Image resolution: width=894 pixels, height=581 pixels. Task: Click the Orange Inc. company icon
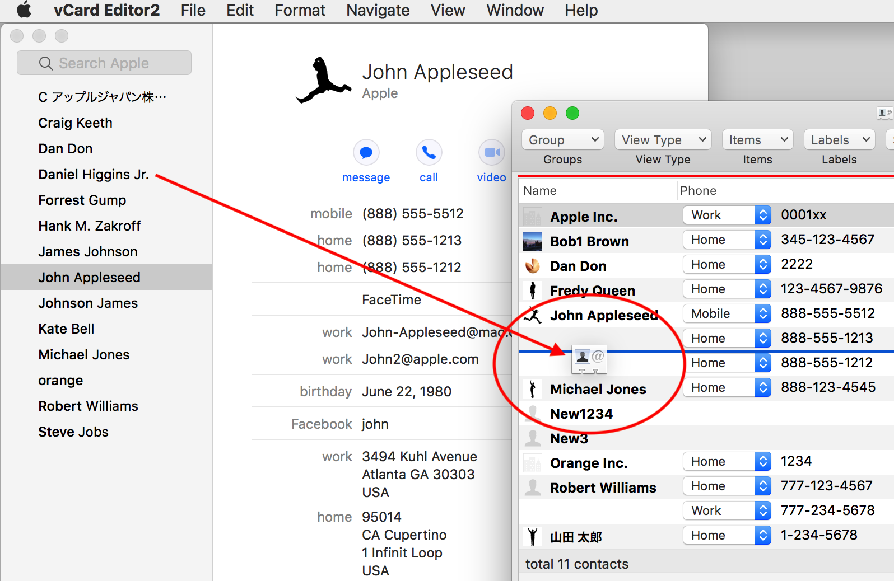pyautogui.click(x=532, y=463)
